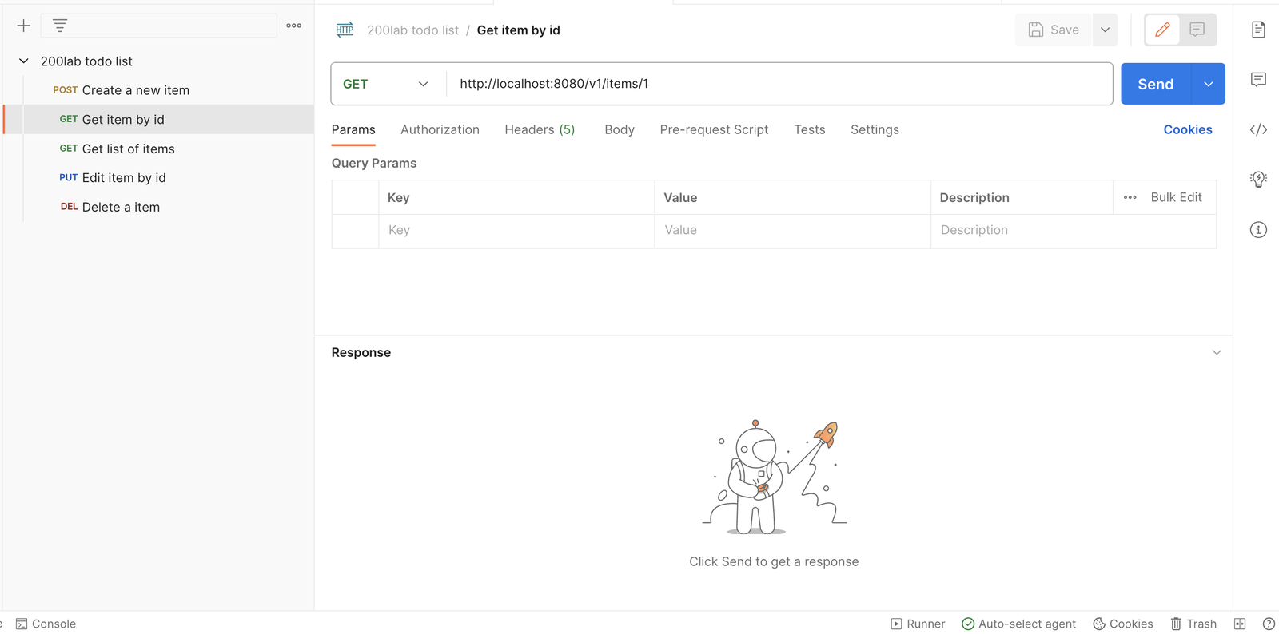Open the two-pane layout toggle icon
This screenshot has height=634, width=1279.
[1240, 624]
